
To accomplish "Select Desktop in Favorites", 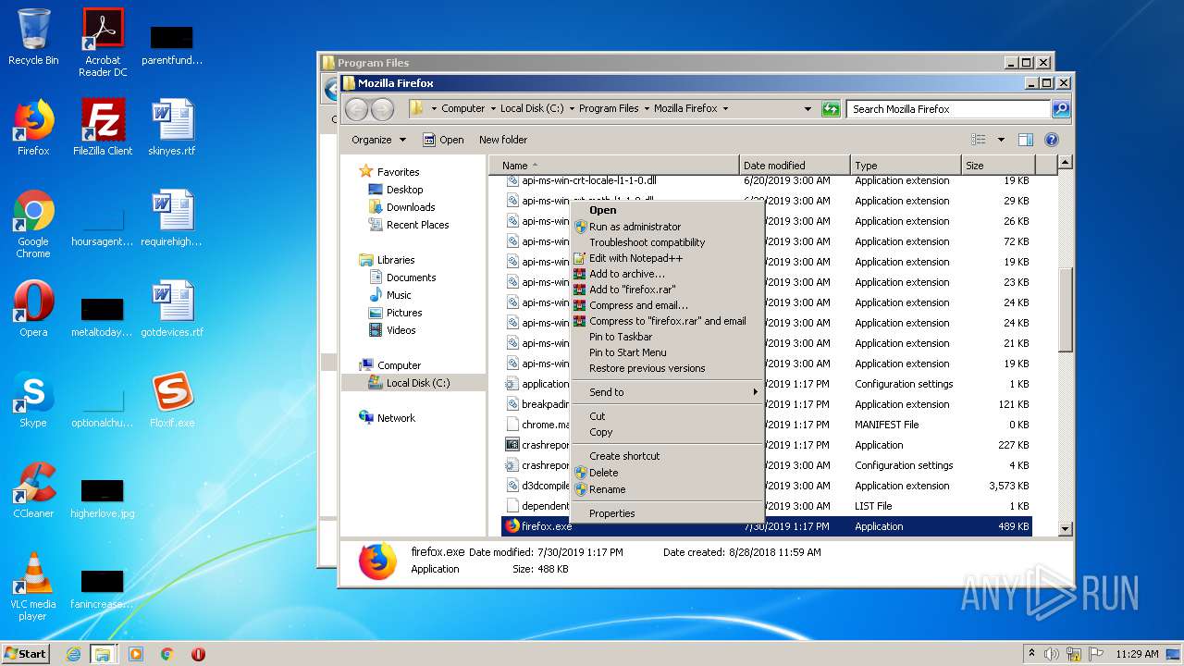I will [x=404, y=190].
